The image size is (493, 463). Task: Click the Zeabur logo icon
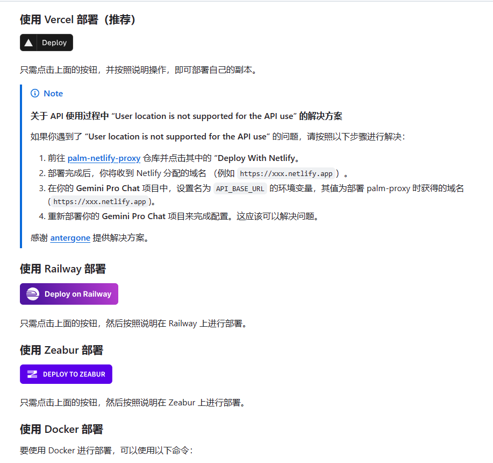pos(32,374)
